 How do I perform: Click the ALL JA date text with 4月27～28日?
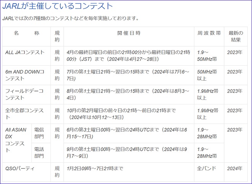[128, 56]
